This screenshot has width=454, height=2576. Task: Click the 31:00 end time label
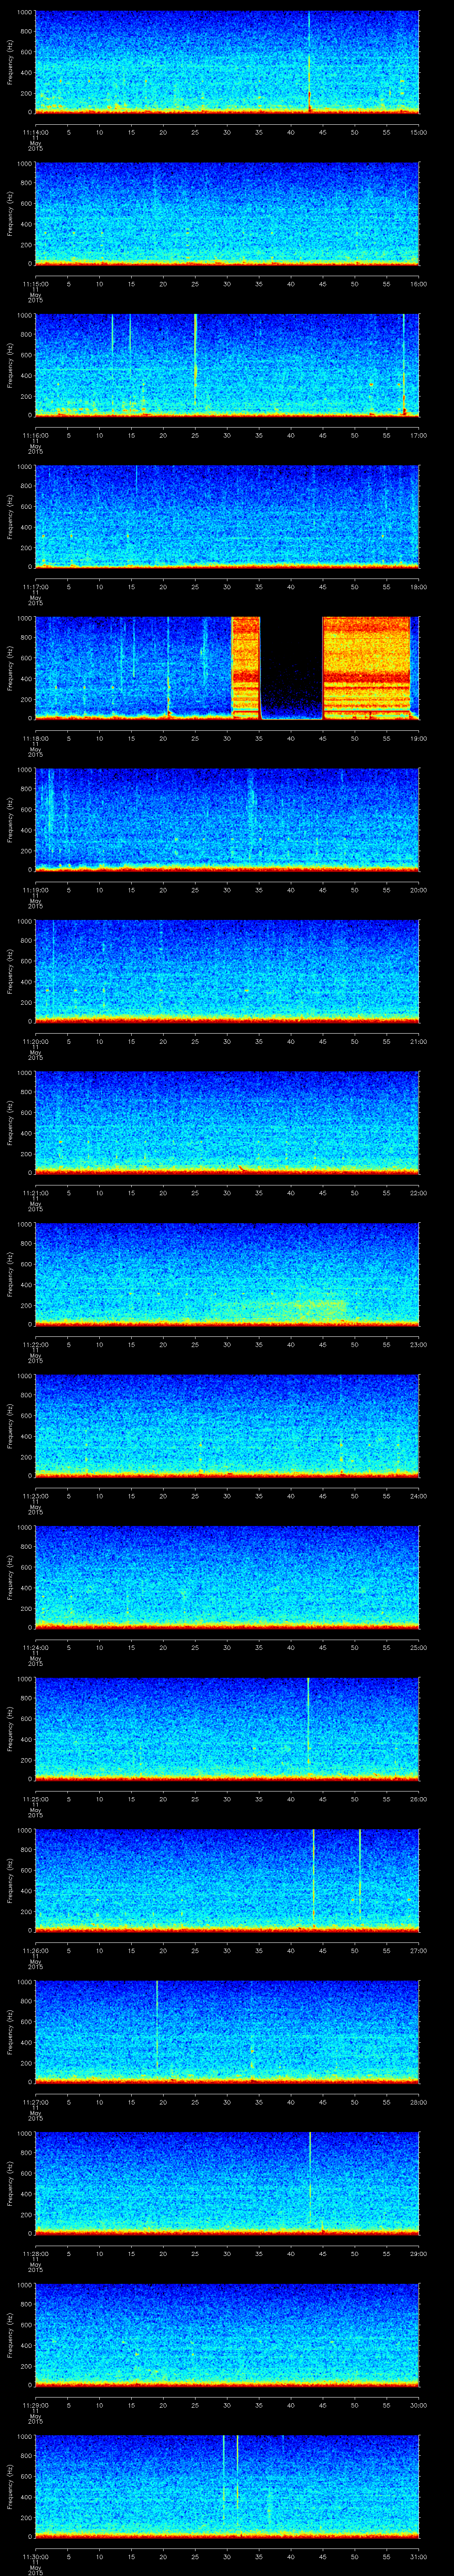click(418, 2556)
